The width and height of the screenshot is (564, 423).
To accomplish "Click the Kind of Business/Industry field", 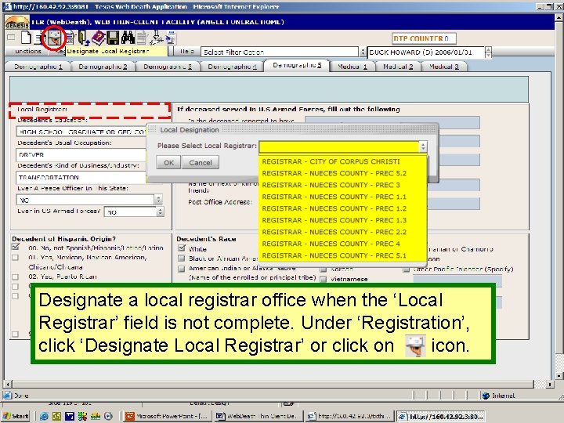I will [81, 177].
